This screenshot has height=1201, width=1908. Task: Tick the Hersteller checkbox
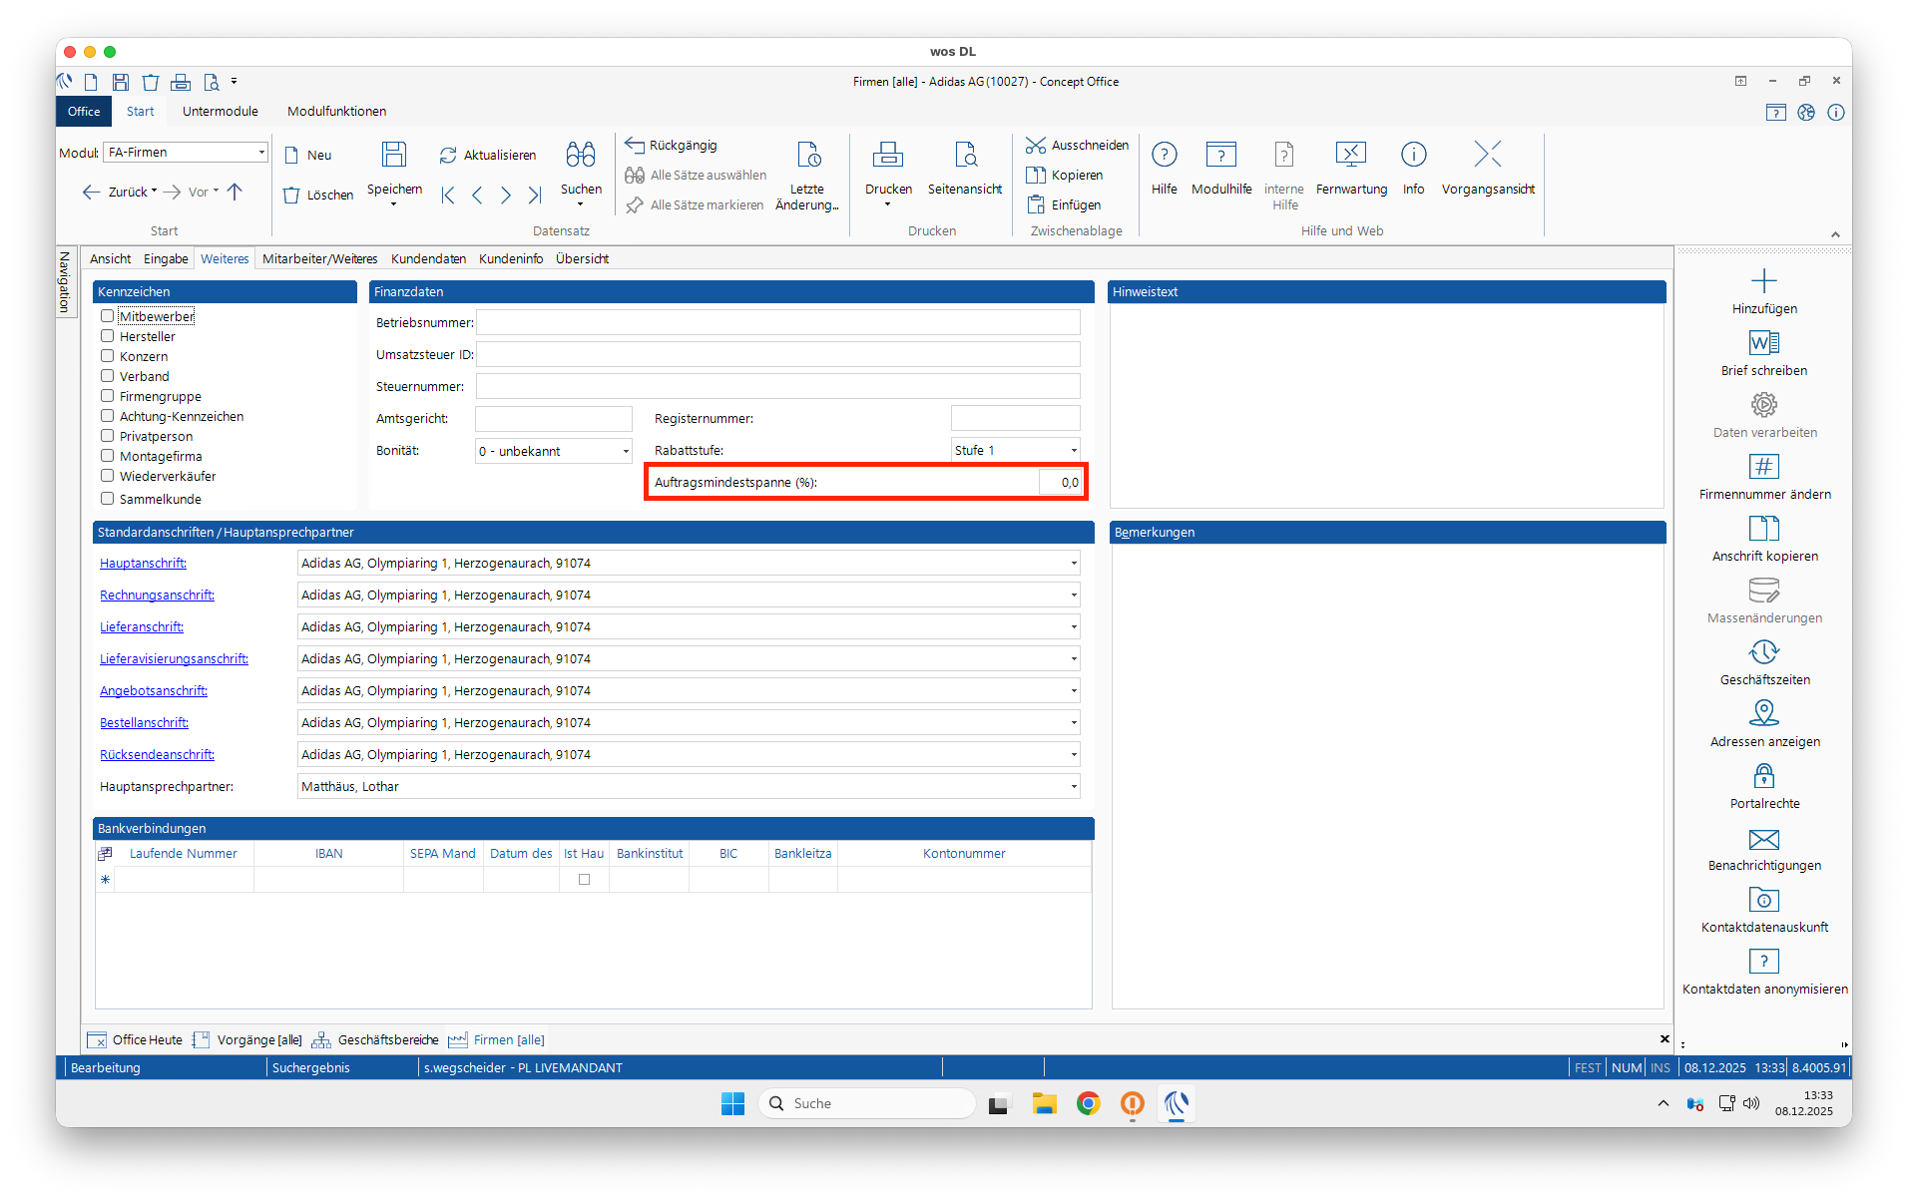(107, 336)
